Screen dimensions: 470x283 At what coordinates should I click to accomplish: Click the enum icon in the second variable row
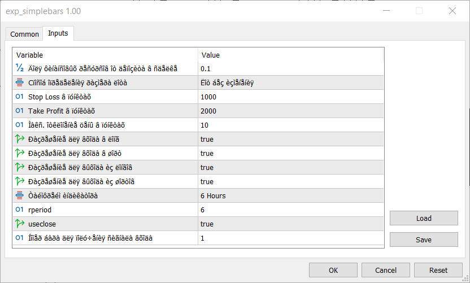(19, 82)
